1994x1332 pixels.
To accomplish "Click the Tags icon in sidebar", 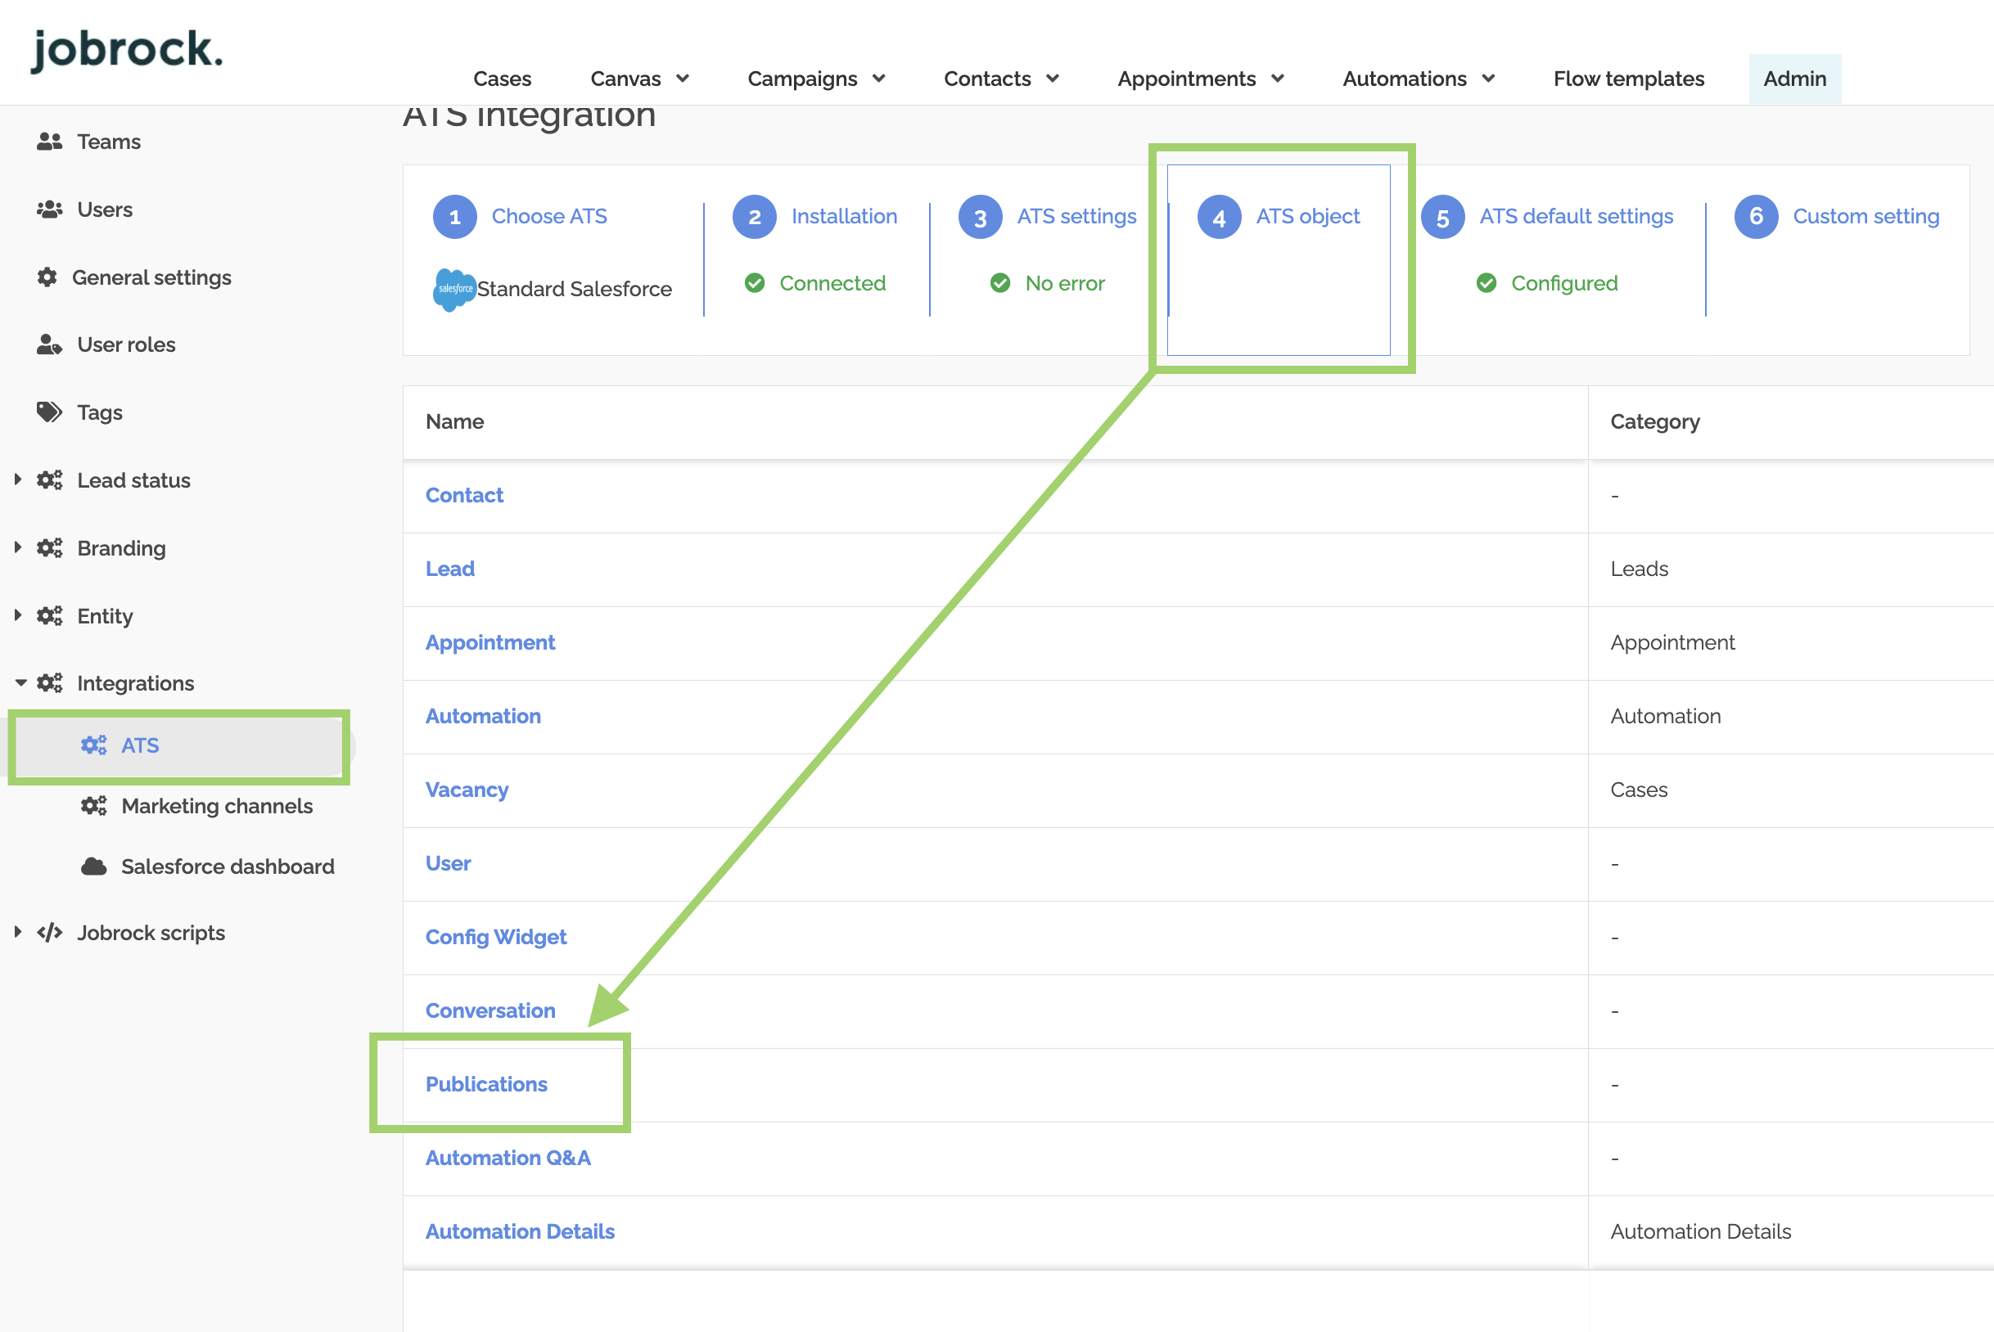I will tap(49, 413).
